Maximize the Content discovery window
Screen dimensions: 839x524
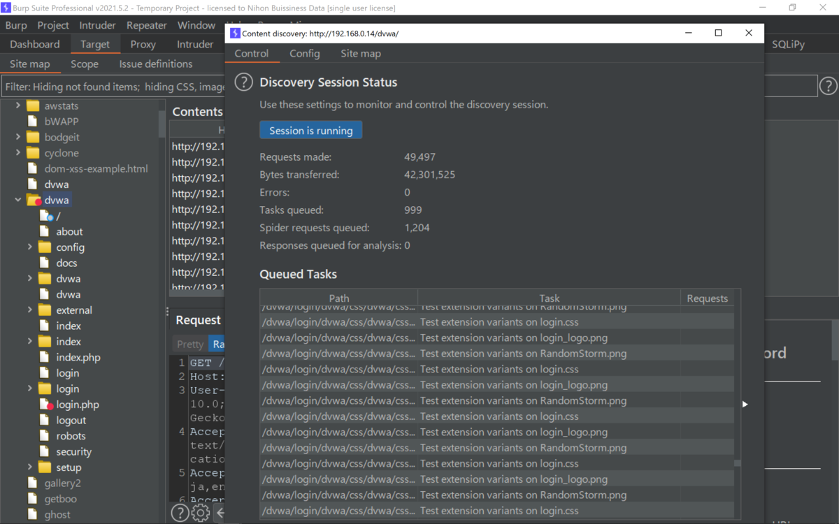(x=718, y=33)
